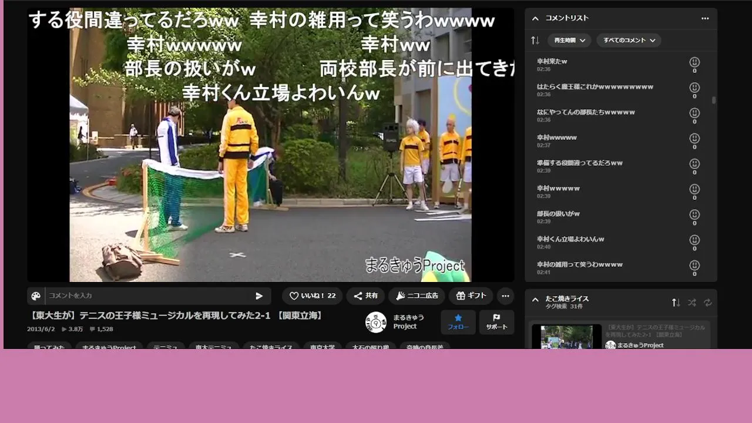This screenshot has height=423, width=752.
Task: Select comment text 部長の扱いがw
Action: [558, 213]
